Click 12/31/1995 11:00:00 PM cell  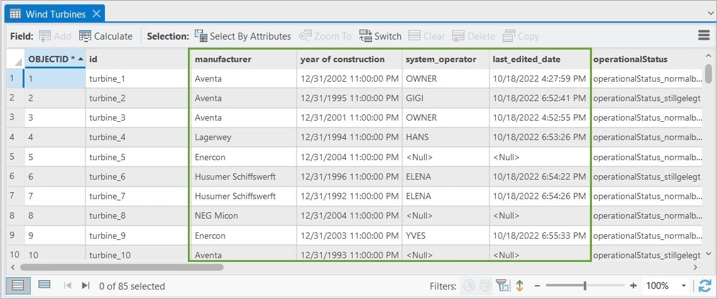[349, 98]
